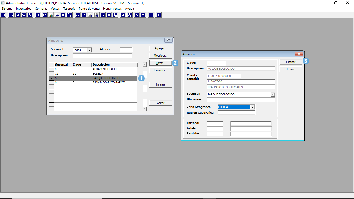
Task: Open the Zona Geografica PUEBLA dropdown
Action: (x=253, y=107)
